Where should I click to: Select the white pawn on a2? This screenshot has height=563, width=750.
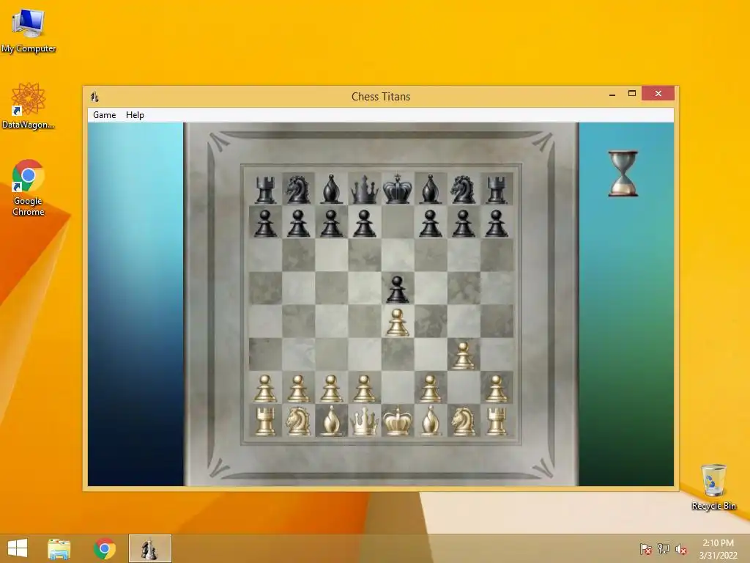click(265, 389)
